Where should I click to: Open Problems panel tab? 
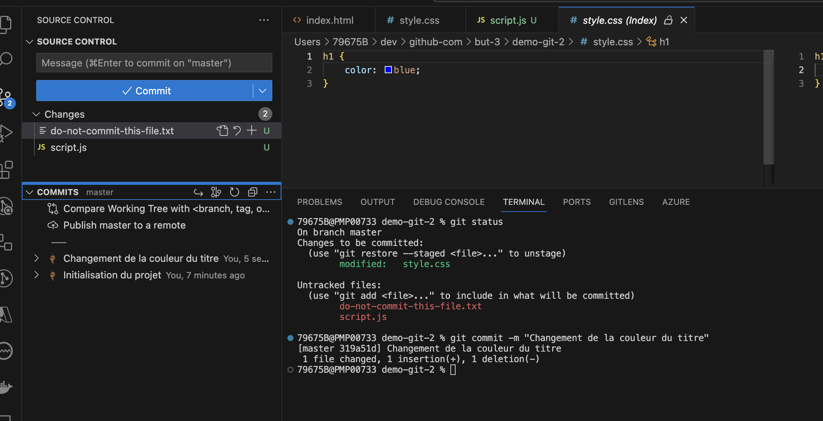319,202
